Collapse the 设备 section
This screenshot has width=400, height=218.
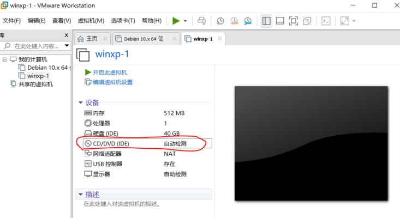[x=81, y=102]
